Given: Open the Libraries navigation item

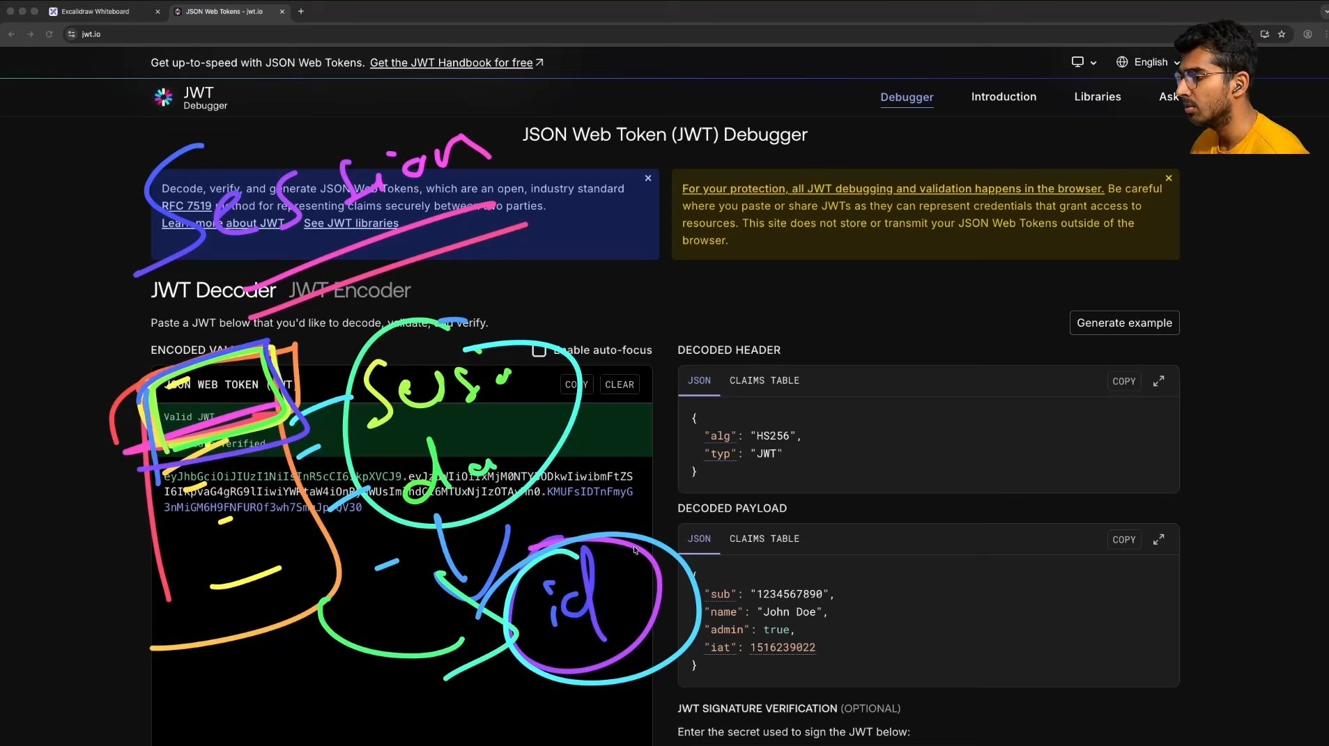Looking at the screenshot, I should [1097, 97].
